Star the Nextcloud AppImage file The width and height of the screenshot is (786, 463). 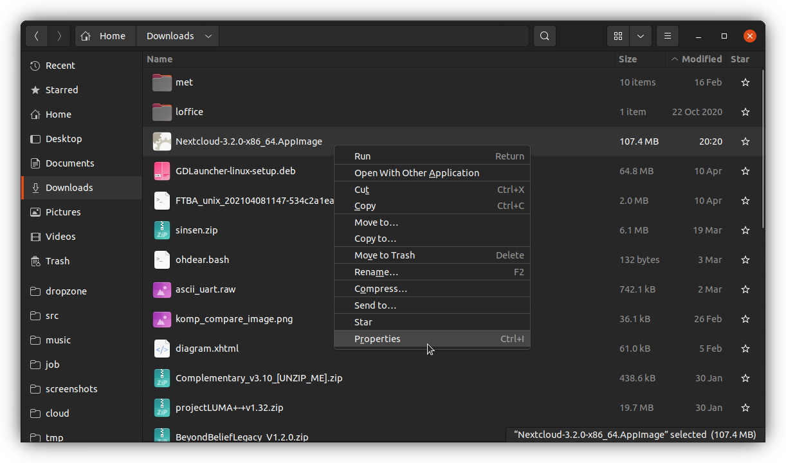(745, 141)
